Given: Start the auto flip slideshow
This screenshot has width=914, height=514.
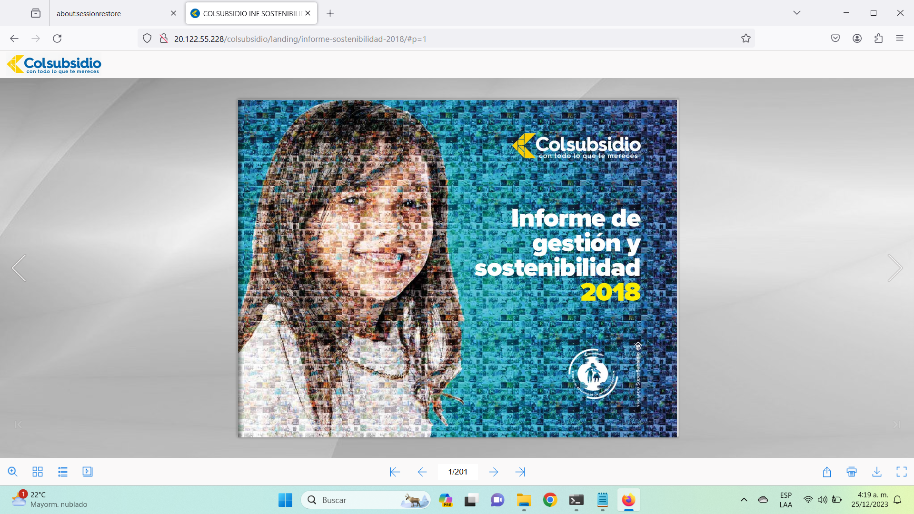Looking at the screenshot, I should click(88, 472).
